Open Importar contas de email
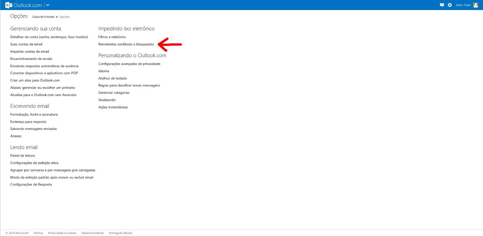Image resolution: width=483 pixels, height=236 pixels. click(x=30, y=51)
